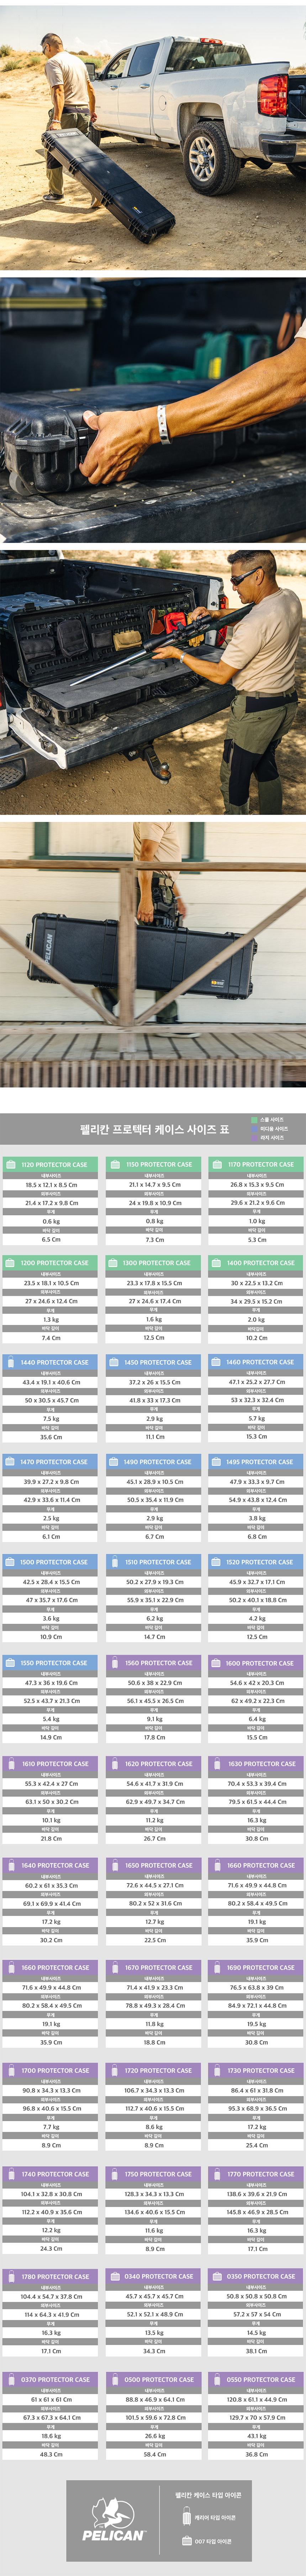Viewport: 306px width, 2576px height.
Task: Click the green small-size legend swatch
Action: (x=253, y=1120)
